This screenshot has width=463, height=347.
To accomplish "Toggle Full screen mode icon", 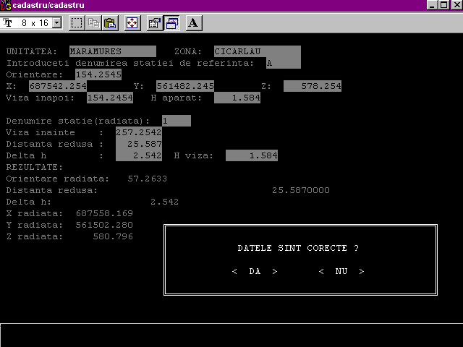I will pyautogui.click(x=132, y=22).
